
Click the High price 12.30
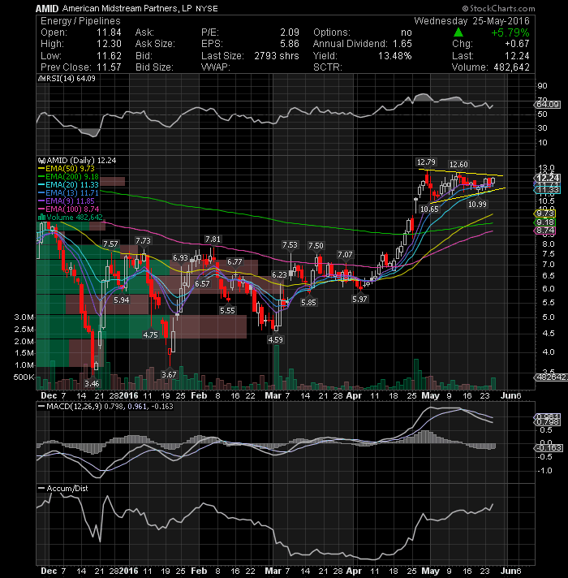click(x=109, y=44)
